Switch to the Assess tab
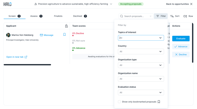Viewport: 197px width, 109px height. tap(36, 16)
